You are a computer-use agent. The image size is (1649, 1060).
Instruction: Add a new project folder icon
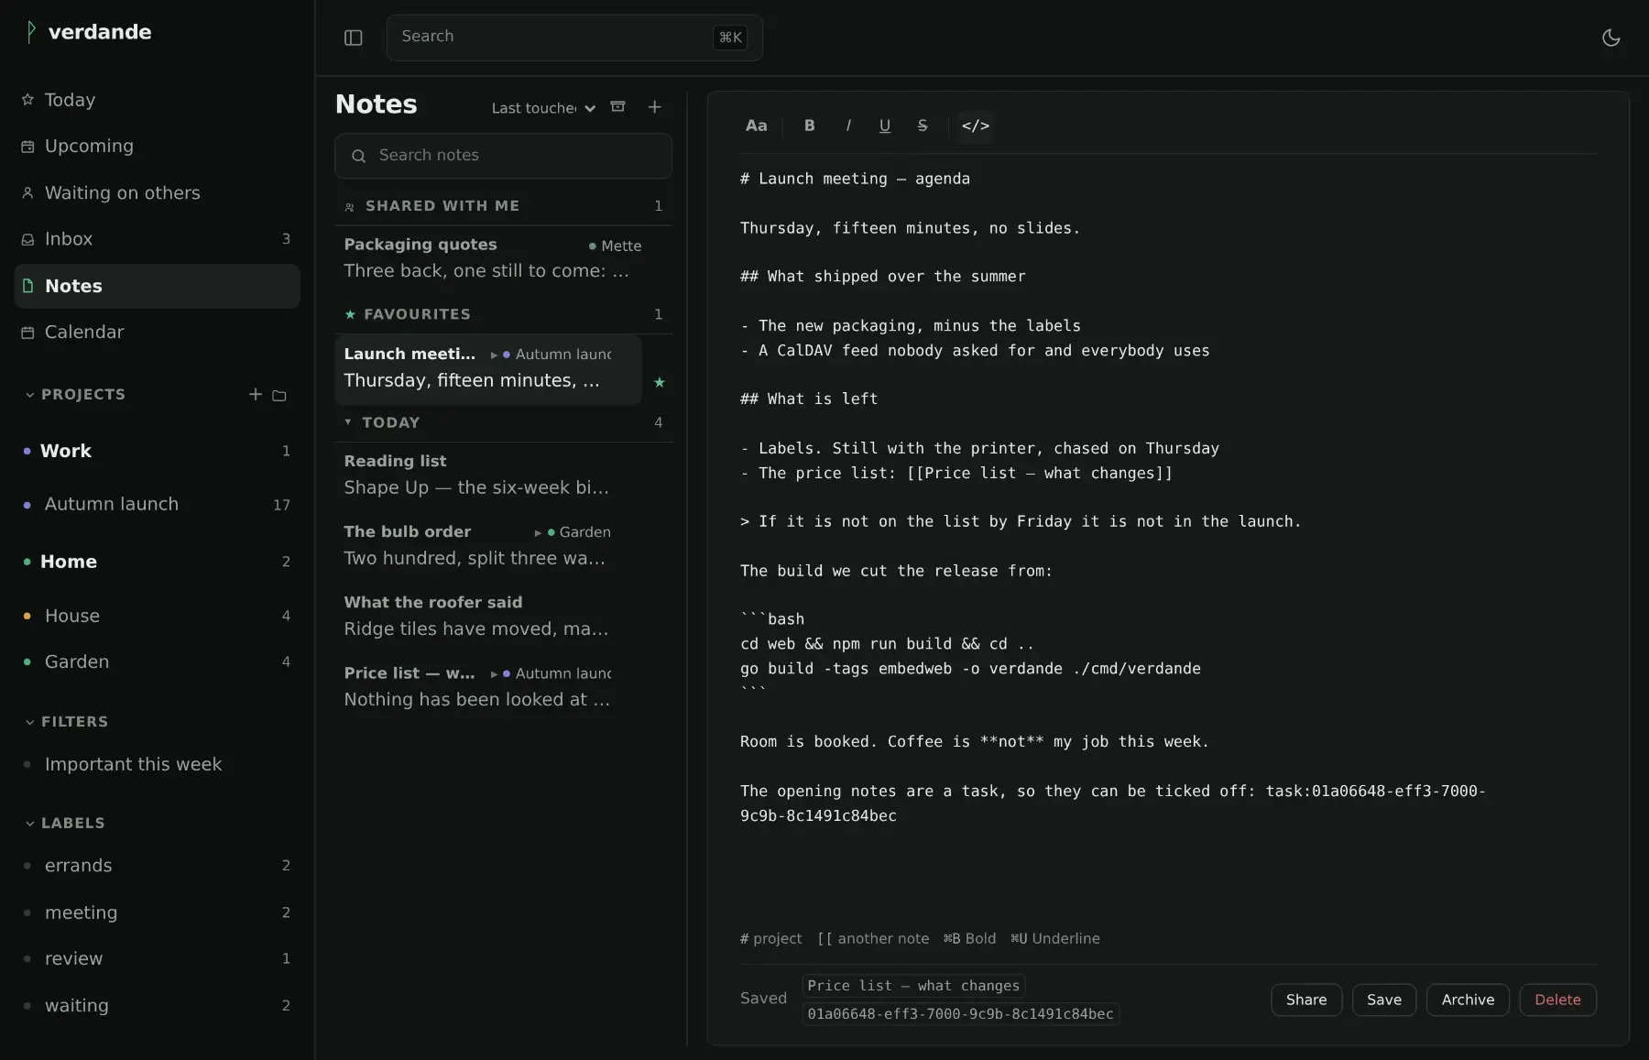coord(279,395)
